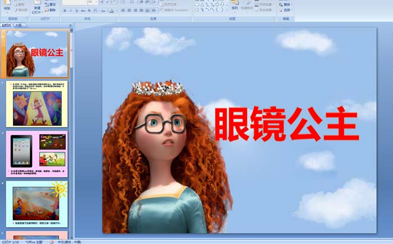Open Change Case (Aa) menu
This screenshot has height=244, width=393.
[103, 11]
